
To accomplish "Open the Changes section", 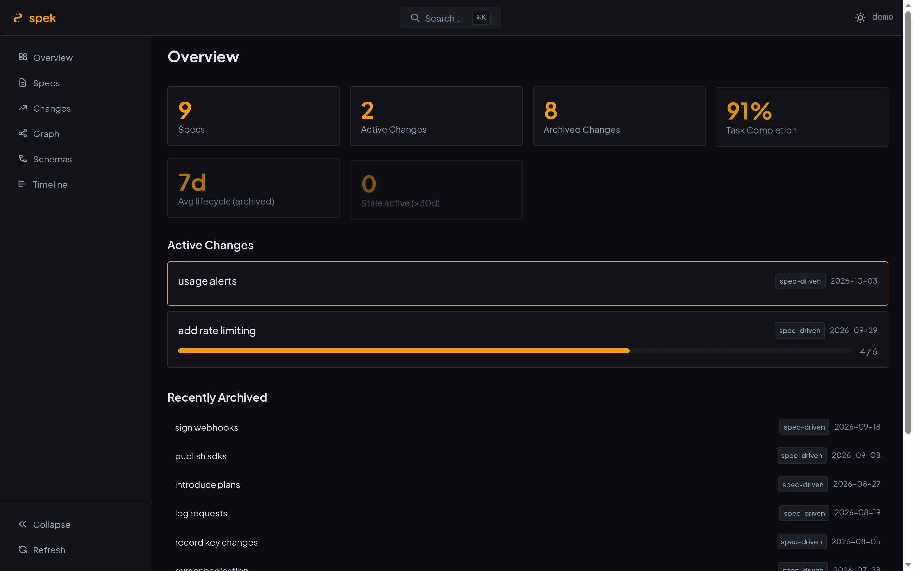I will pyautogui.click(x=76, y=108).
